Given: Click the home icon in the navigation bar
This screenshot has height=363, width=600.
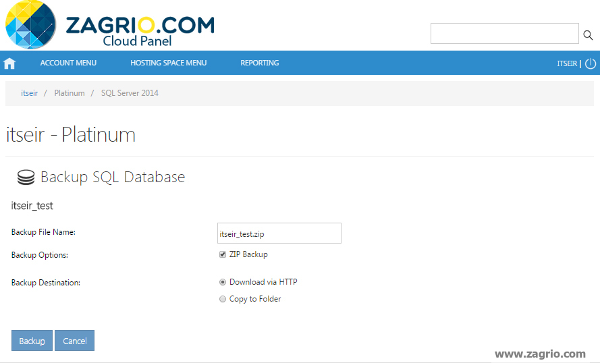Looking at the screenshot, I should click(x=9, y=63).
